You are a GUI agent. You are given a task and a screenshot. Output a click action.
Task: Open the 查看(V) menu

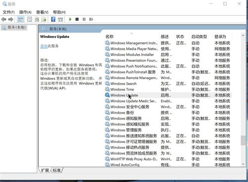tap(42, 12)
